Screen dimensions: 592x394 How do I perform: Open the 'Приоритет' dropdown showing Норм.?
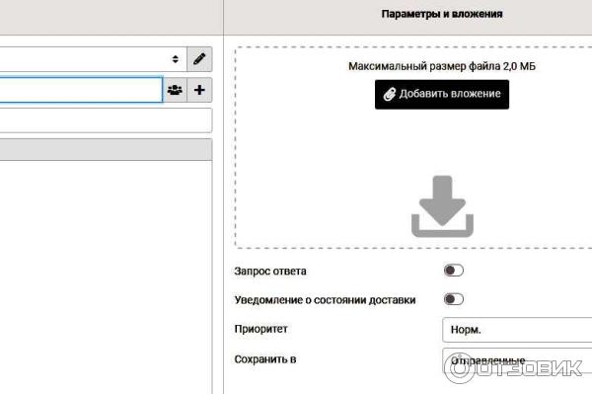click(x=517, y=330)
